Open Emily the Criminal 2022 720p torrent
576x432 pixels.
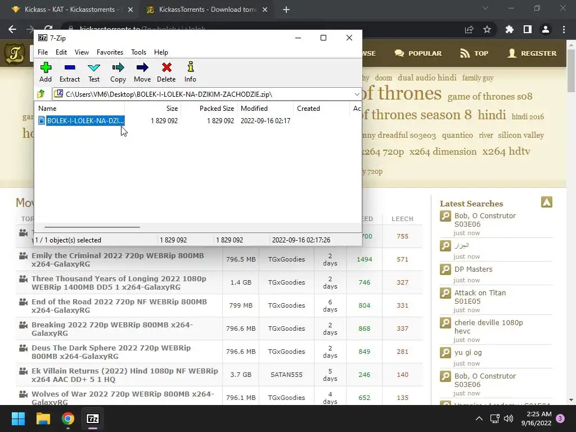tap(118, 260)
